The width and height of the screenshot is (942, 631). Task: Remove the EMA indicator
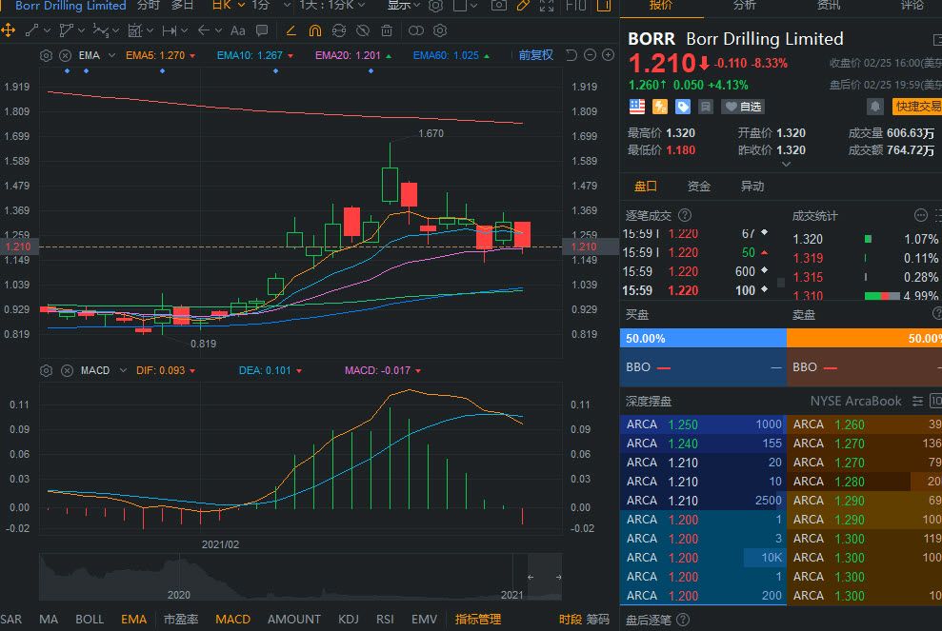point(66,55)
